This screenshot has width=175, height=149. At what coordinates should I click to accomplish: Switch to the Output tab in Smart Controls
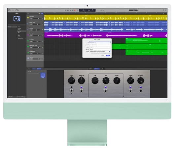[x=97, y=69]
